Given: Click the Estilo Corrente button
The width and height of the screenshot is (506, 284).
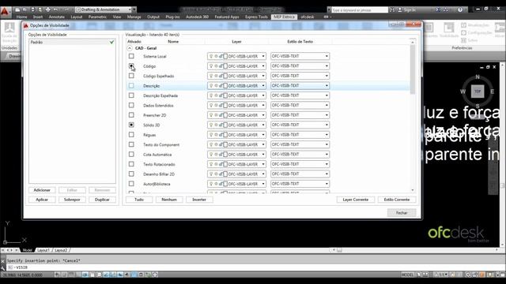Looking at the screenshot, I should click(x=397, y=200).
